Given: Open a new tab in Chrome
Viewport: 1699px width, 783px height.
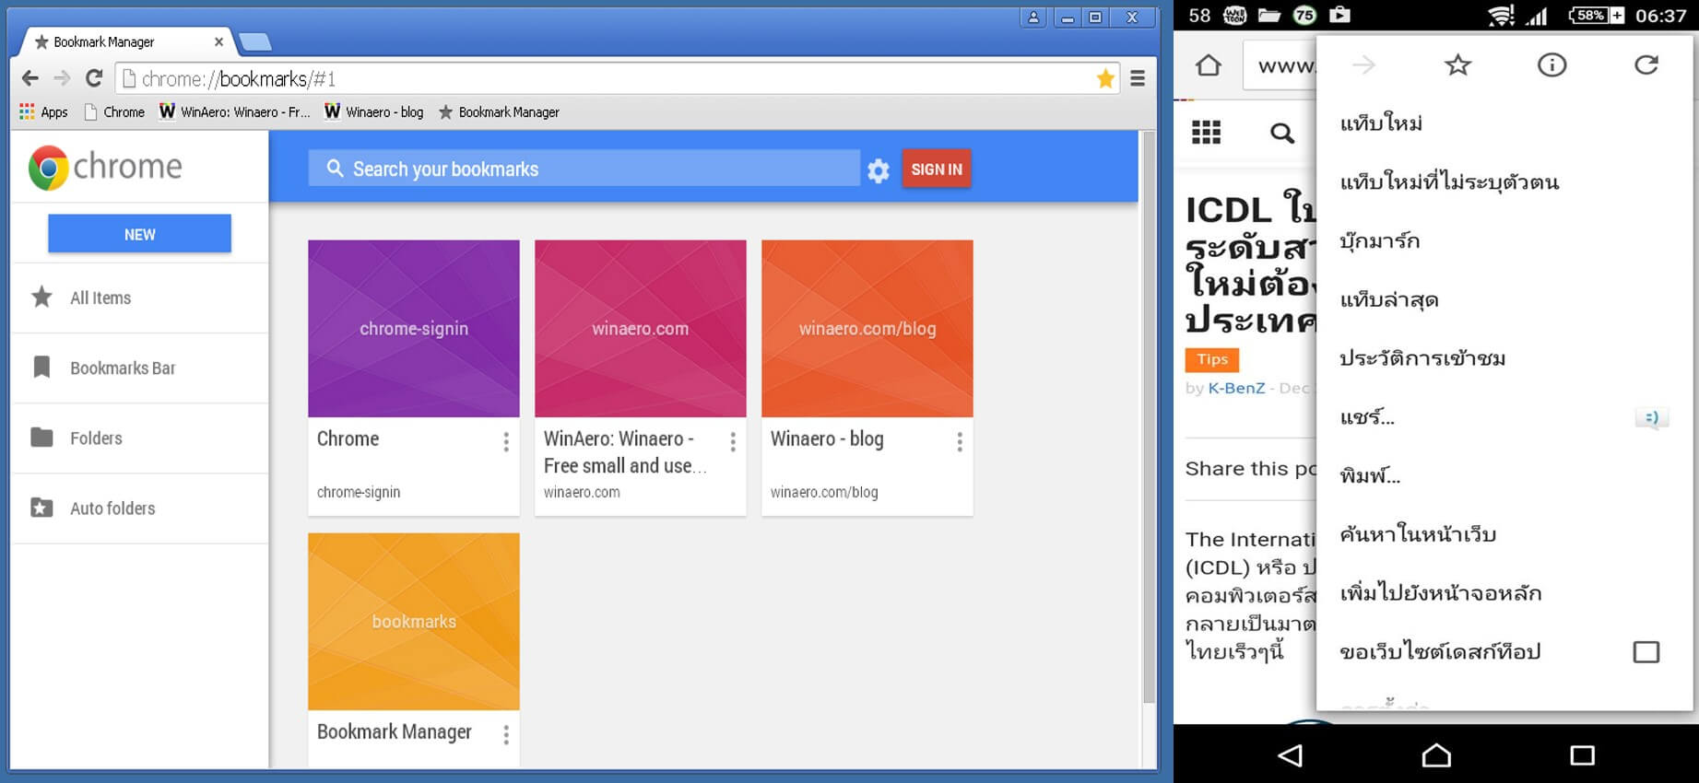Looking at the screenshot, I should (254, 41).
